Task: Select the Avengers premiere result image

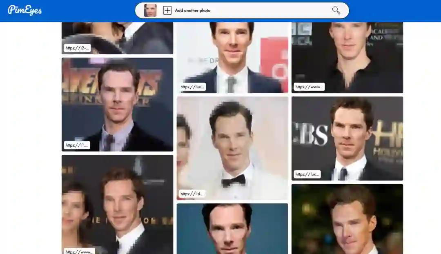Action: click(x=117, y=105)
